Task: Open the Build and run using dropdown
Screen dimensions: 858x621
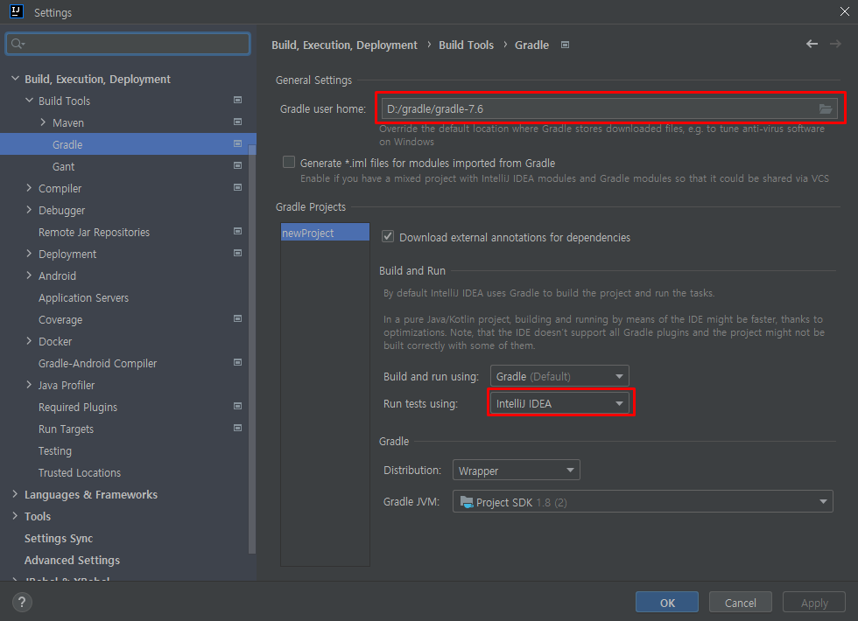Action: point(559,376)
